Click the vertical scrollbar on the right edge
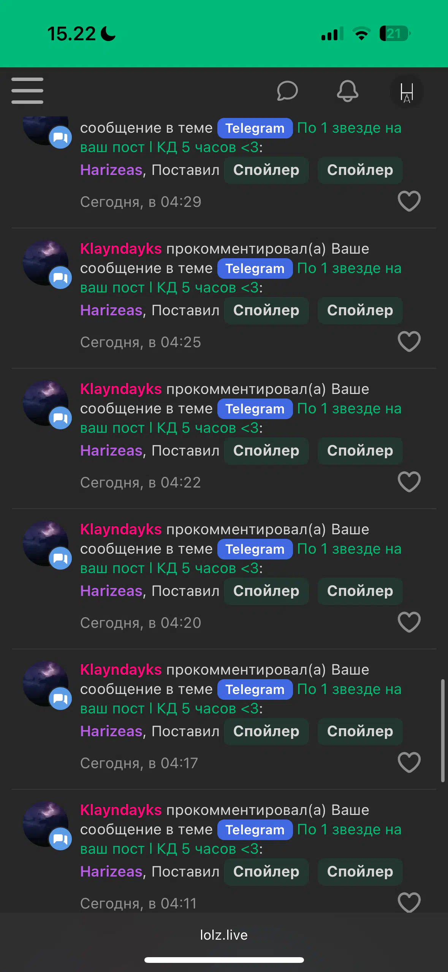 pos(443,730)
